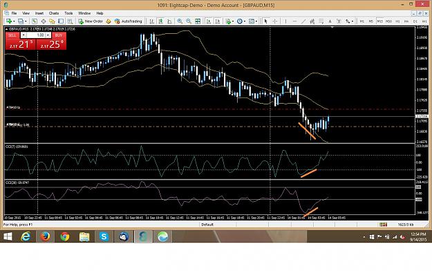Switch to candlestick chart display
Image resolution: width=432 pixels, height=271 pixels.
(x=160, y=21)
